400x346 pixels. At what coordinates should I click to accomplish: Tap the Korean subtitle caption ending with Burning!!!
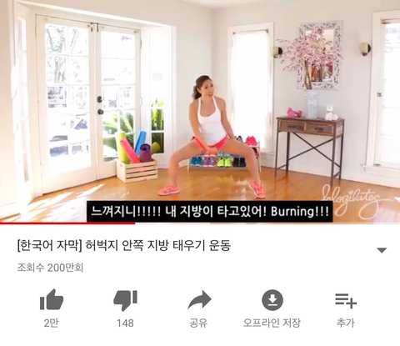[x=210, y=212]
